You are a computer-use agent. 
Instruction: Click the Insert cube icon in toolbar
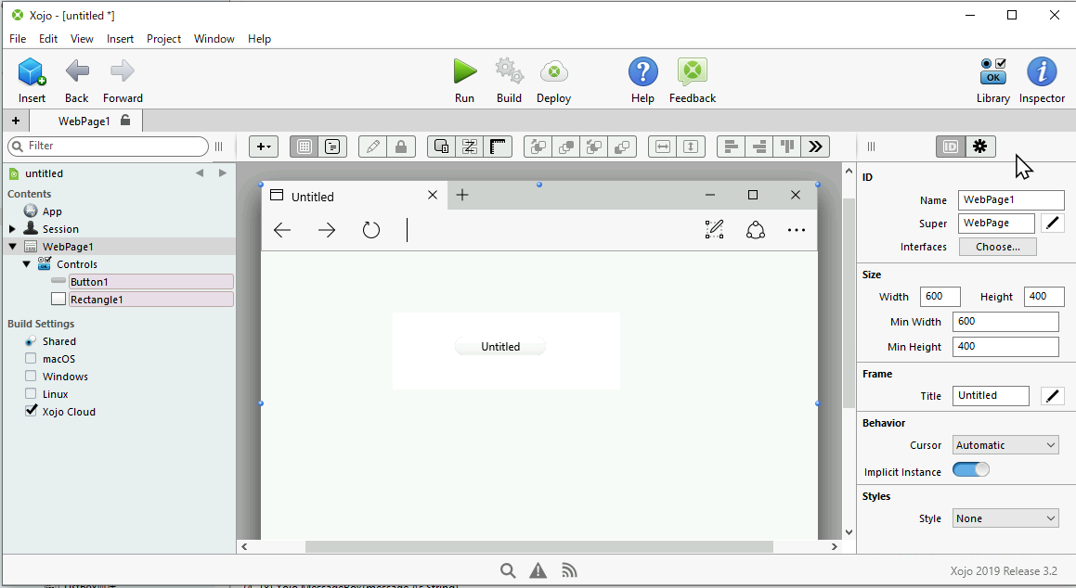tap(32, 71)
